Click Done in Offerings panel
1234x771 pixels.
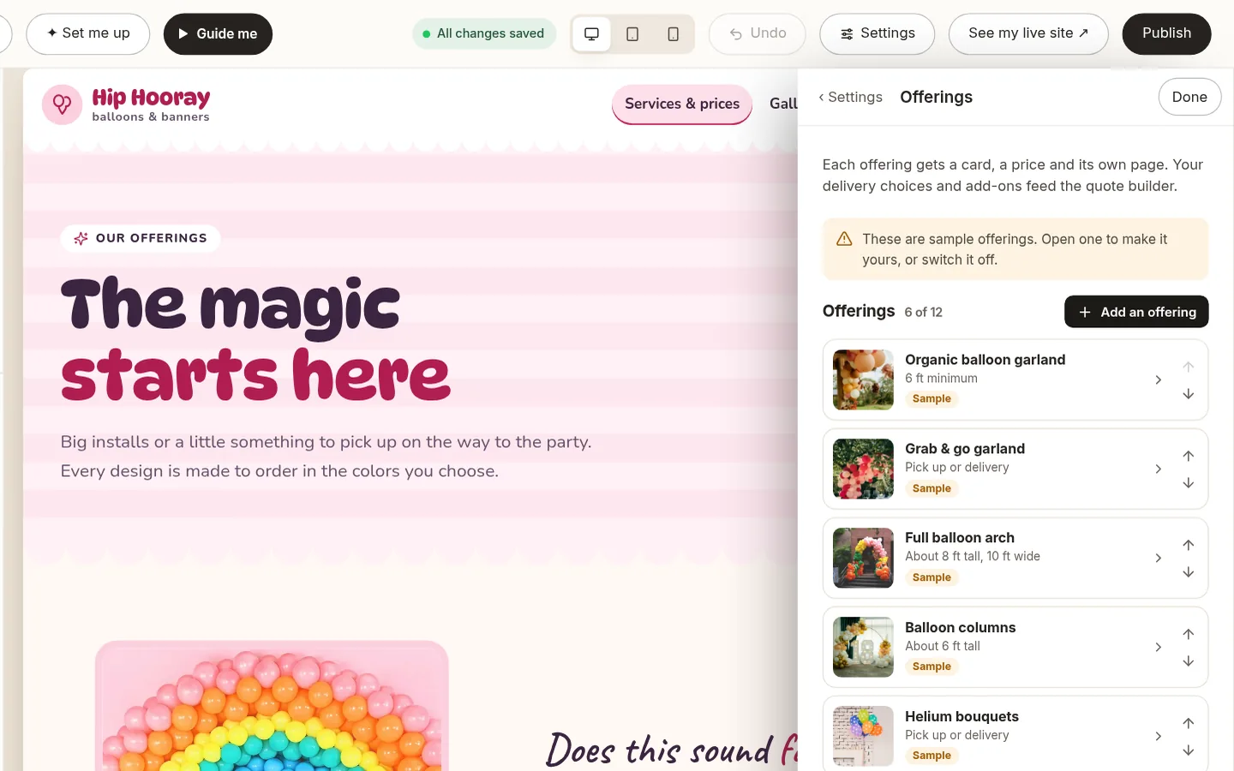point(1189,97)
